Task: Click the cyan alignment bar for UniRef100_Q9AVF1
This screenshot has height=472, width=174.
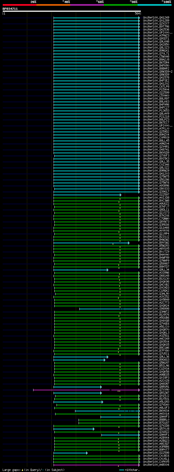Action: point(121,435)
